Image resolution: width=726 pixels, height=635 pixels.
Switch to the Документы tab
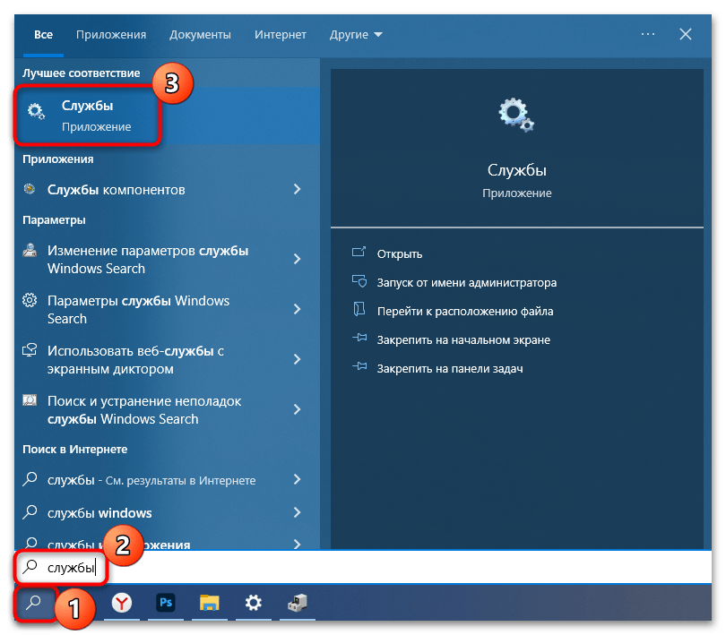point(200,34)
